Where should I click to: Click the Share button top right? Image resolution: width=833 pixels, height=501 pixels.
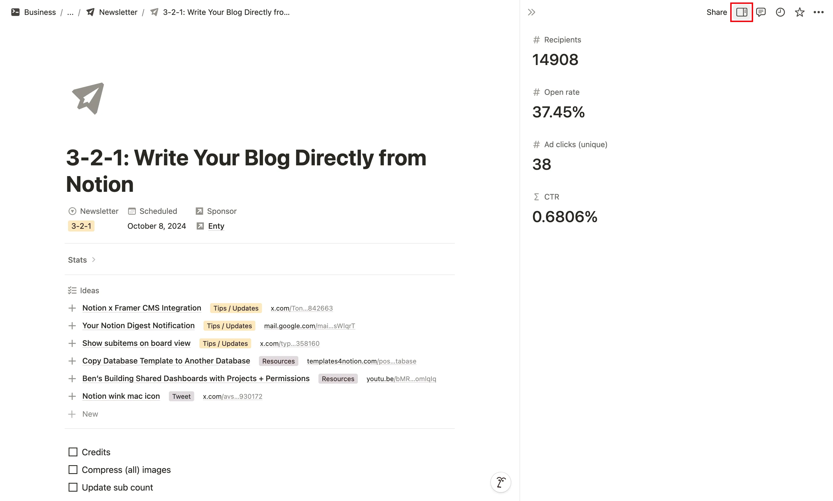tap(717, 12)
